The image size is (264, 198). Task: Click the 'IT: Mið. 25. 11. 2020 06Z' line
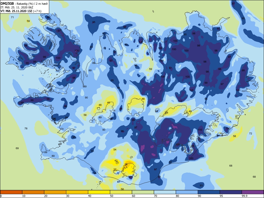[17, 7]
